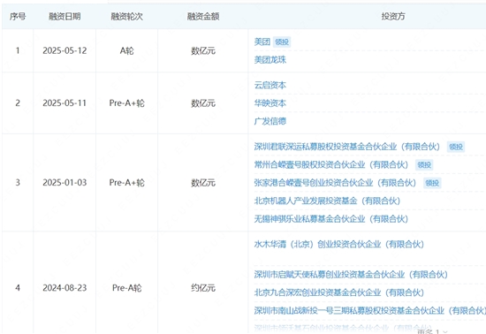The height and width of the screenshot is (334, 486).
Task: Open 北京机器人产业发展投资基金 link
Action: tap(327, 201)
